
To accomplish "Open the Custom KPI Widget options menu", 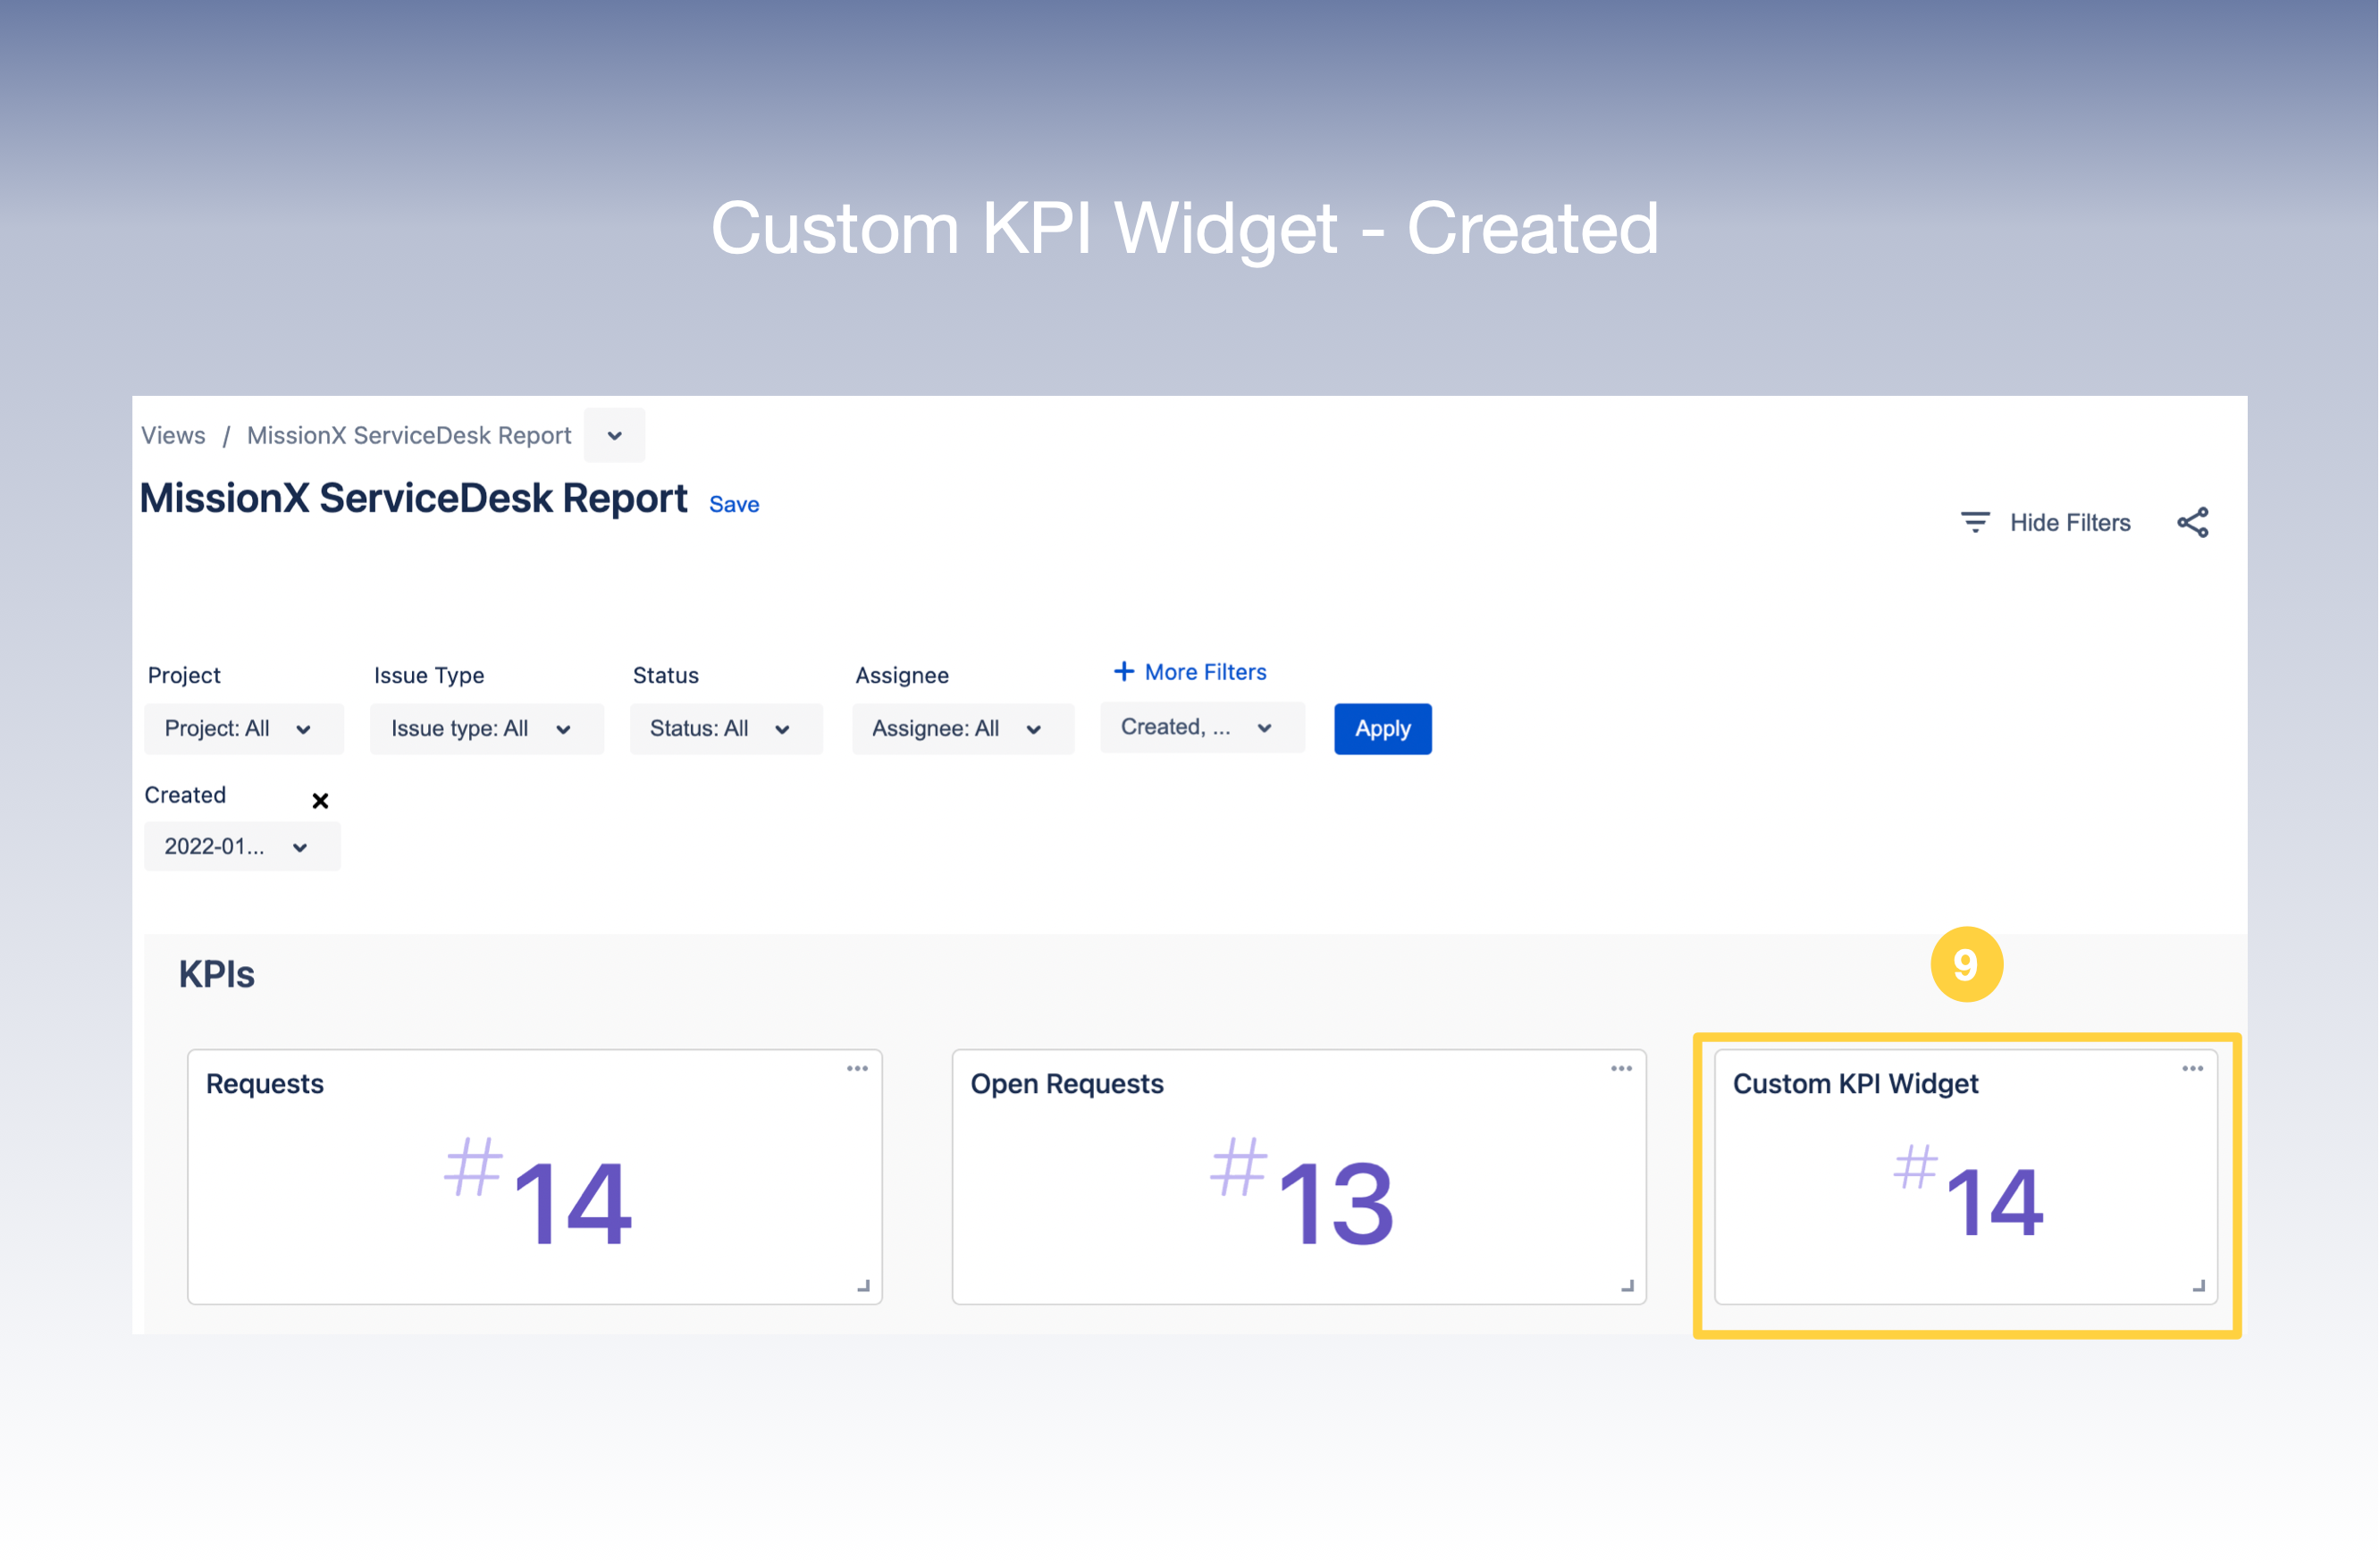I will (x=2193, y=1068).
